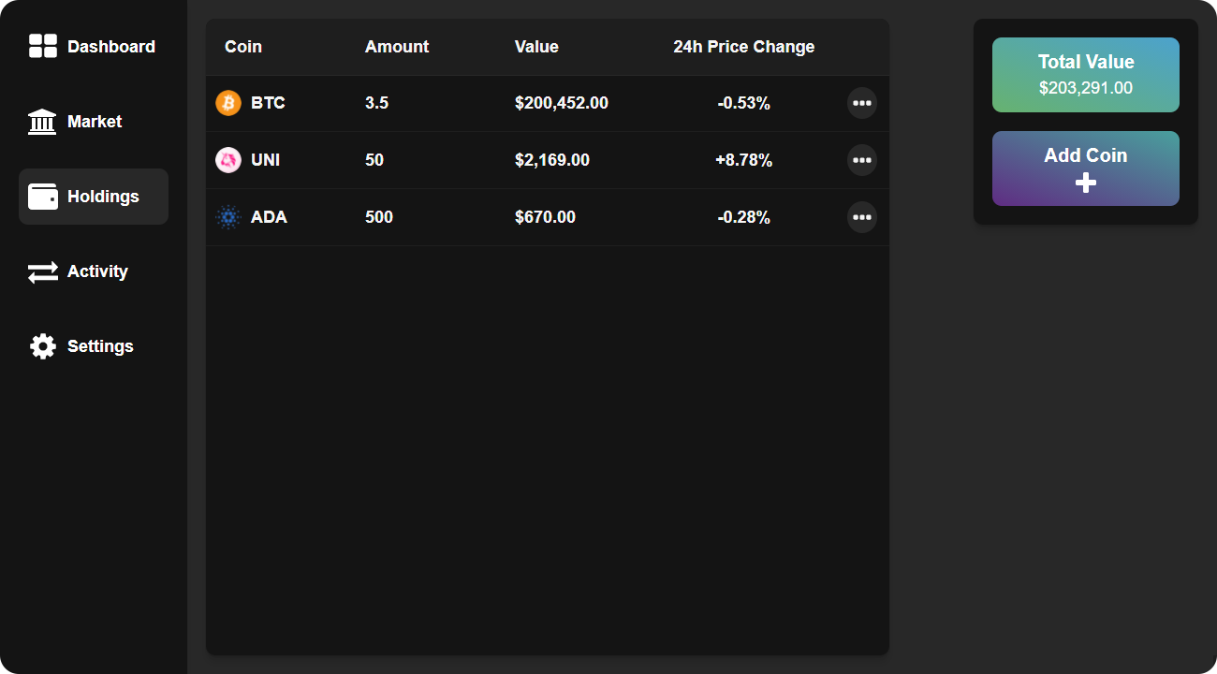Open the UNI row three-dot menu

[861, 160]
